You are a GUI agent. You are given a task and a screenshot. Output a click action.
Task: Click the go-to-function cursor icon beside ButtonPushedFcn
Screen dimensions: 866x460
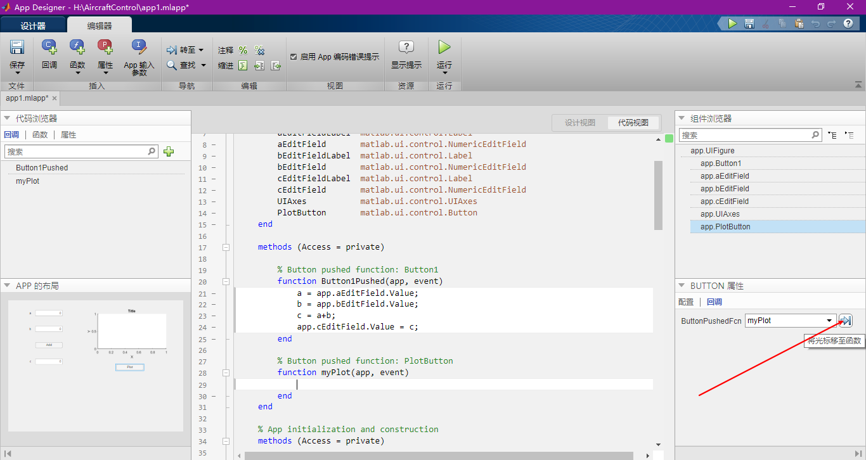(846, 321)
